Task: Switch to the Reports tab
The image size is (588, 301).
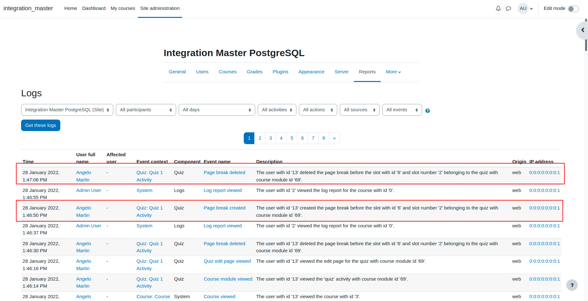Action: (367, 72)
